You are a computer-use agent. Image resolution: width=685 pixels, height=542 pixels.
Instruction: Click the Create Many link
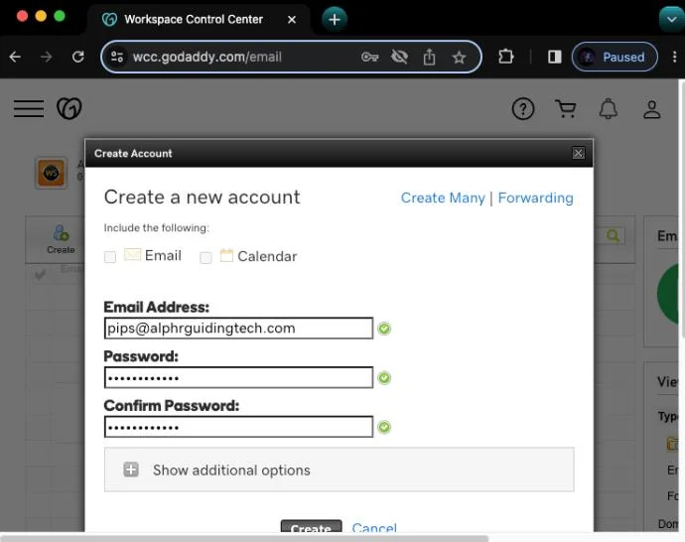tap(443, 198)
